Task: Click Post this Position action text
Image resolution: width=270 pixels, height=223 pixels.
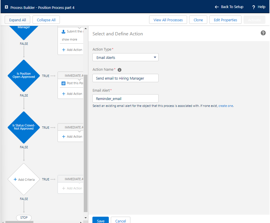Action: pyautogui.click(x=75, y=83)
